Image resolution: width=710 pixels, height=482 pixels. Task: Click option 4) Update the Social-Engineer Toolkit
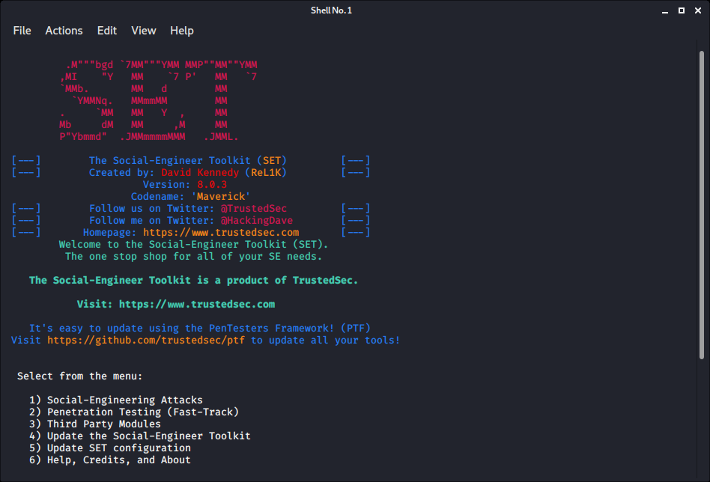pyautogui.click(x=140, y=436)
